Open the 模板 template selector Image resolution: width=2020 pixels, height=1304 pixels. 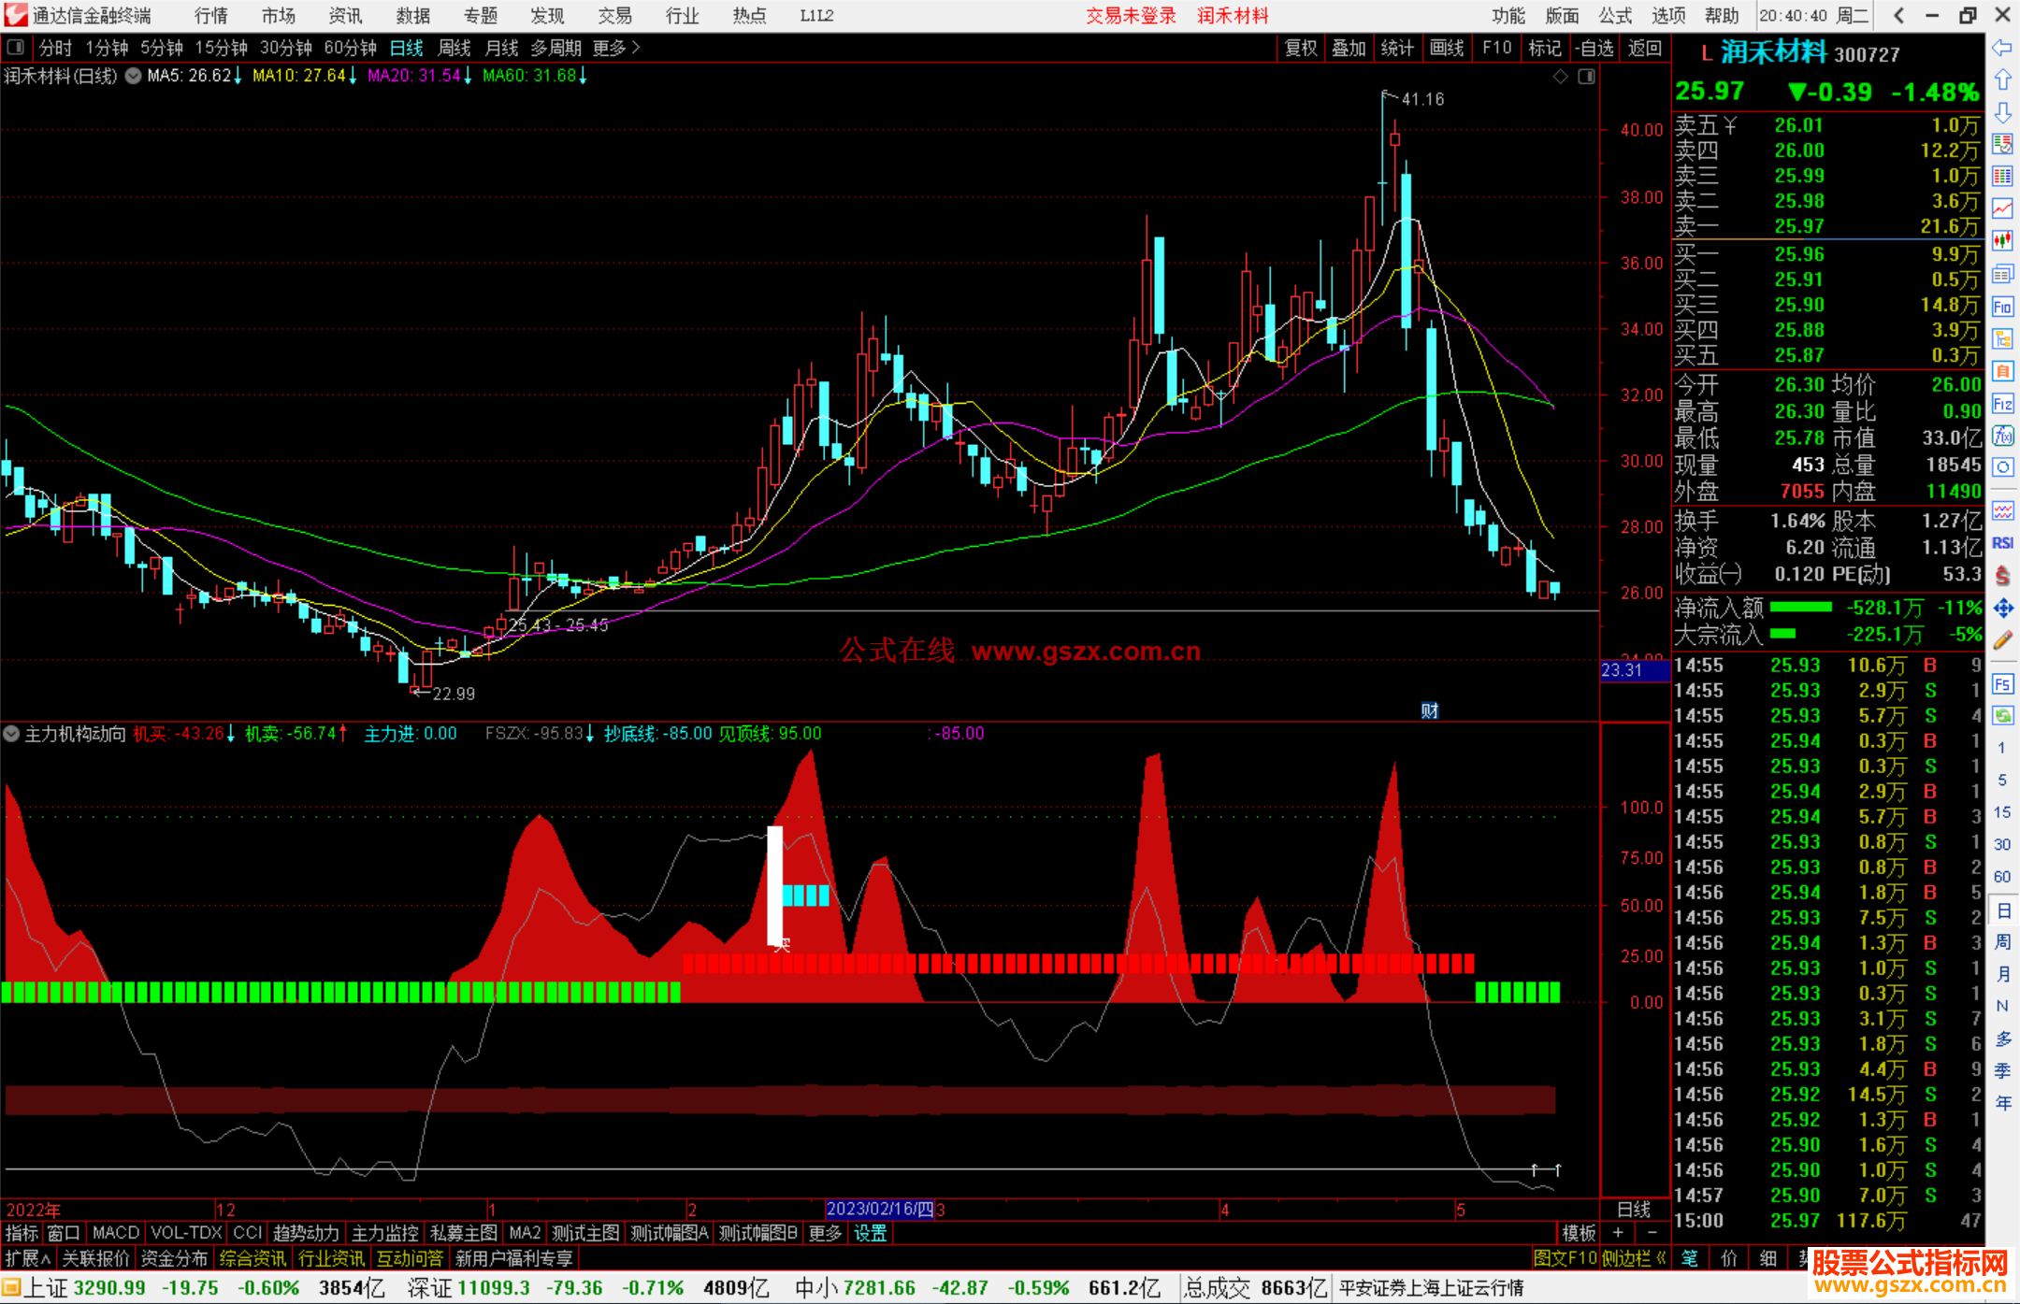pyautogui.click(x=1579, y=1233)
